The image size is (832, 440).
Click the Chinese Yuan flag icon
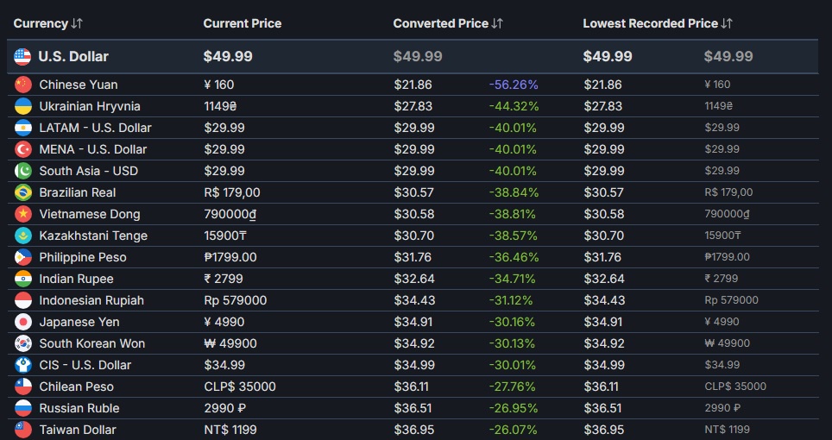[x=23, y=85]
